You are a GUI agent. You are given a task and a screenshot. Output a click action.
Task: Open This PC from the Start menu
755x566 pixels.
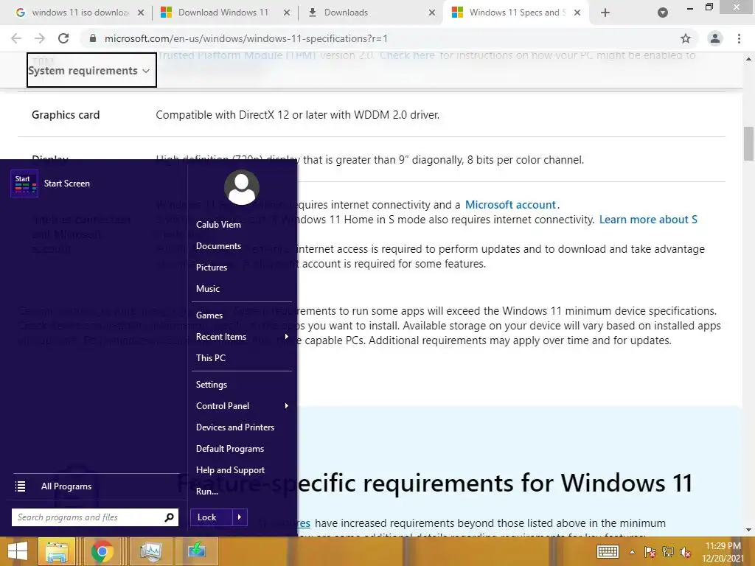click(210, 358)
